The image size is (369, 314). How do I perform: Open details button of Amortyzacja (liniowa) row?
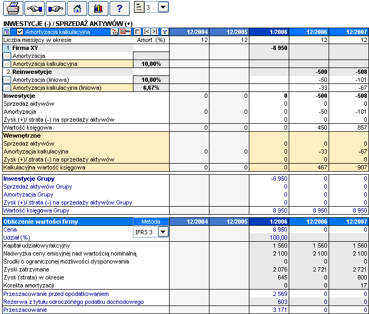[7, 80]
